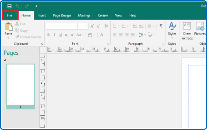Switch to the Home tab
The width and height of the screenshot is (207, 130).
coord(26,15)
